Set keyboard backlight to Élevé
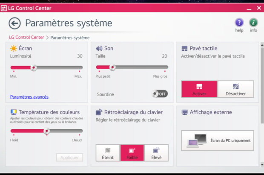The width and height of the screenshot is (264, 175). (x=156, y=153)
